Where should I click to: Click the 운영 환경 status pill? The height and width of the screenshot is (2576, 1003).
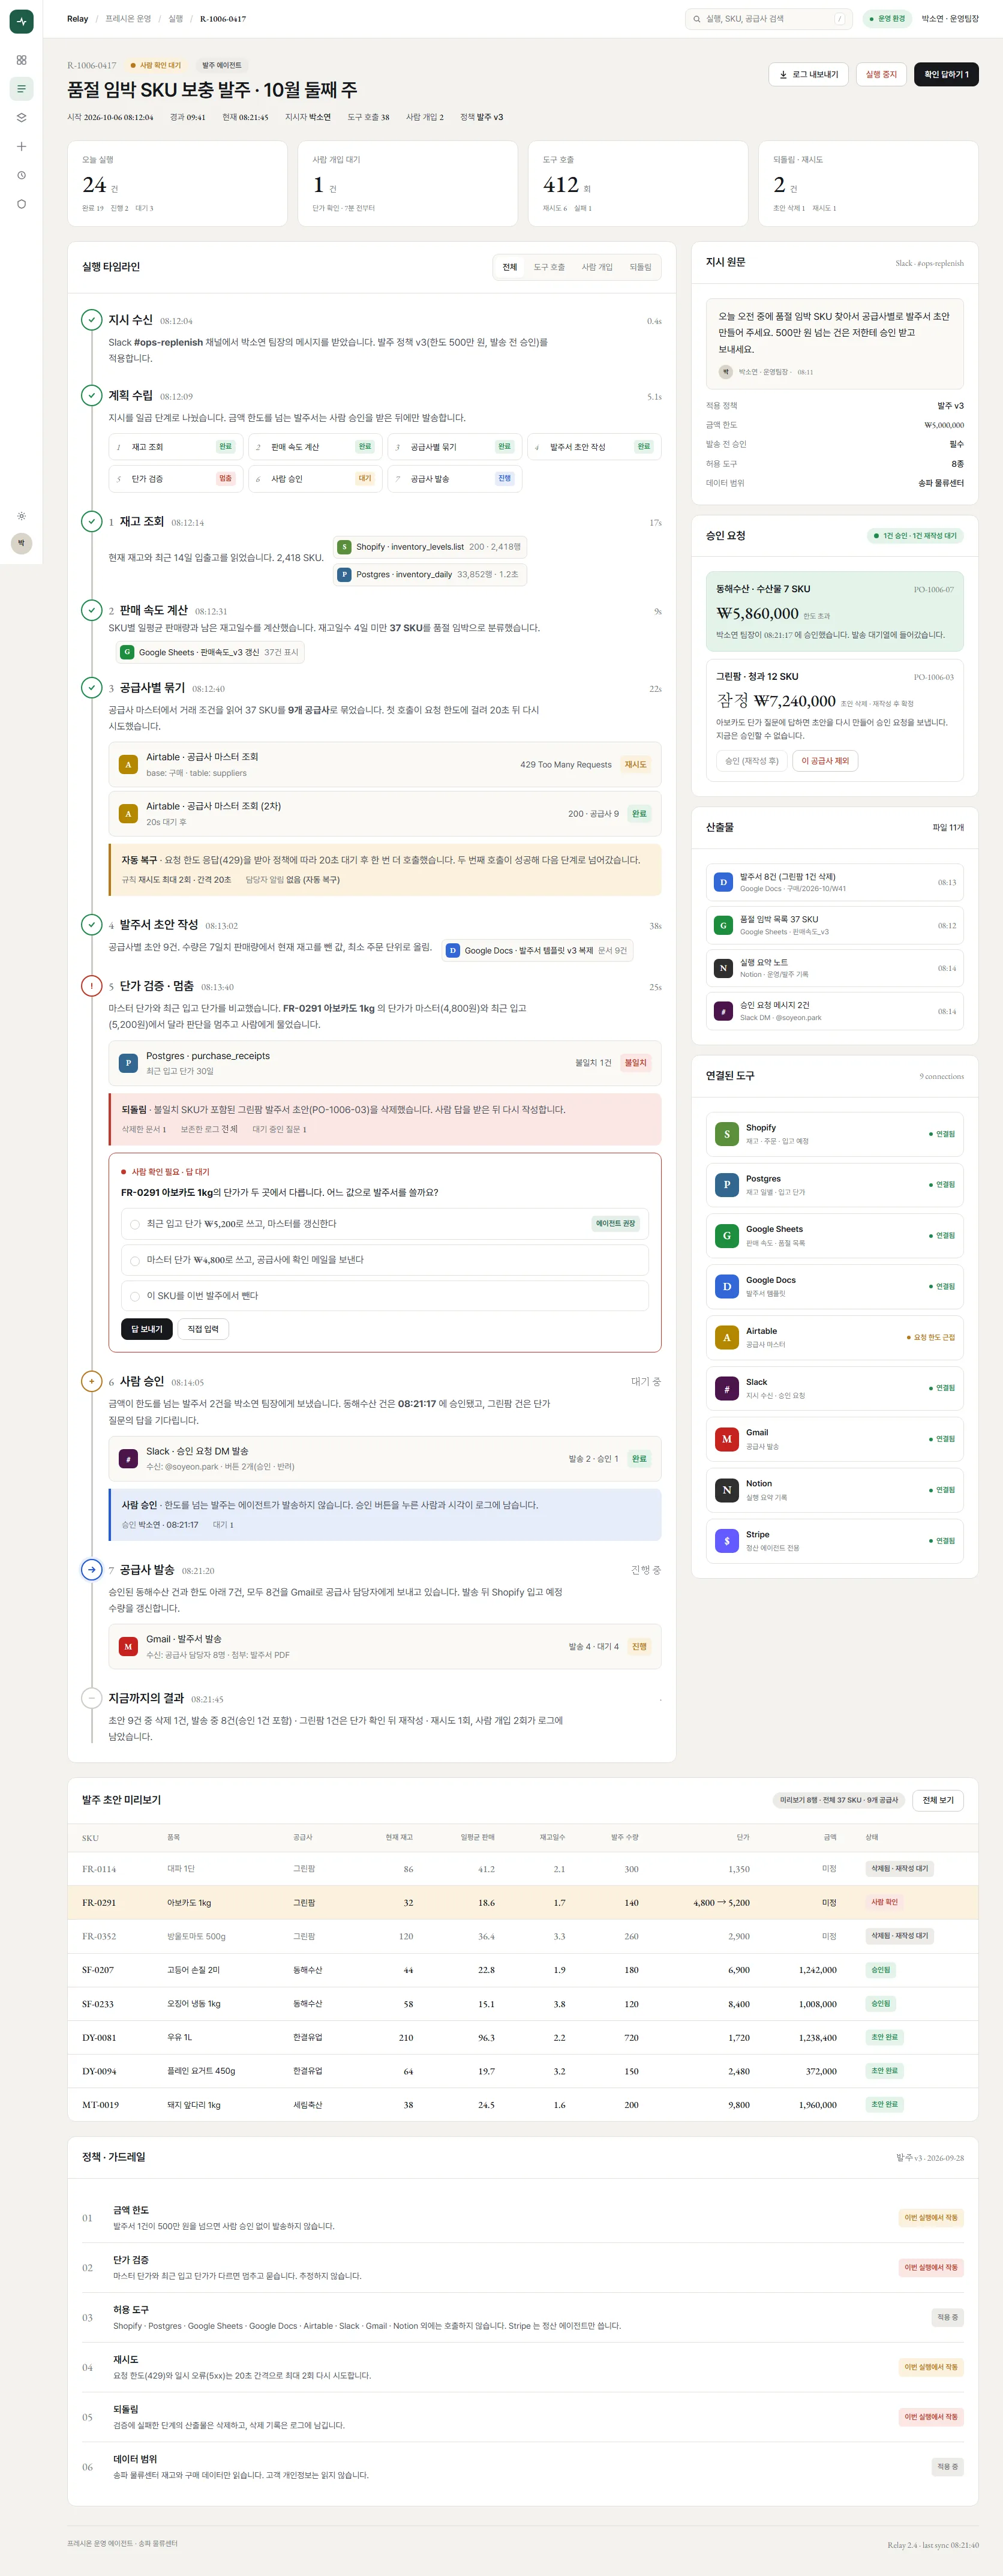pos(887,19)
